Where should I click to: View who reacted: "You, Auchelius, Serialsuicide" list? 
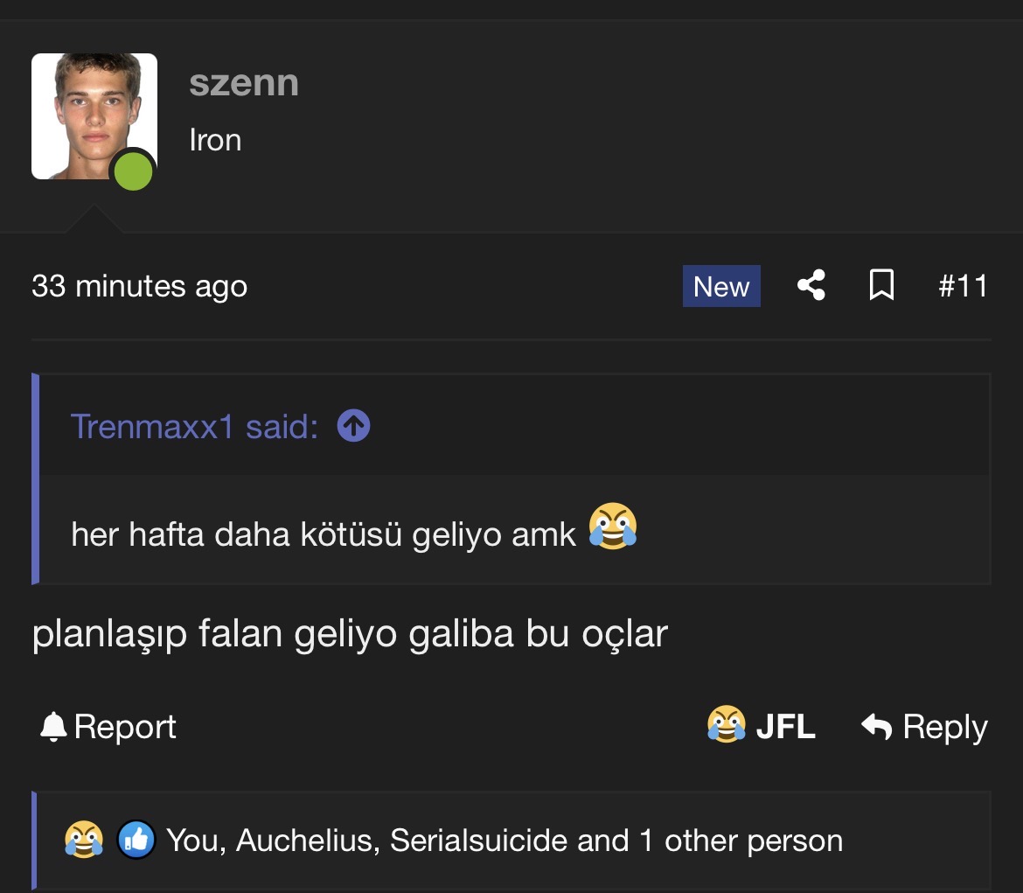click(505, 841)
